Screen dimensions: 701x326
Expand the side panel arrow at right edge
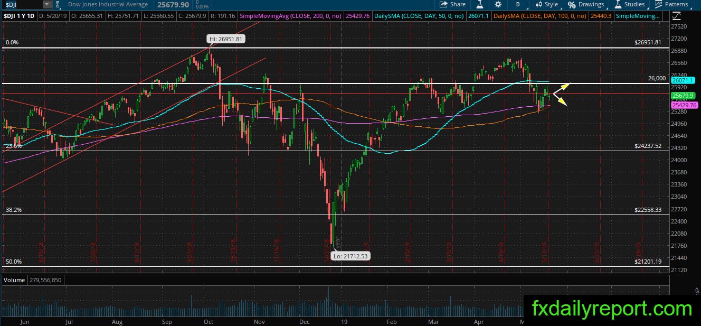pyautogui.click(x=697, y=290)
